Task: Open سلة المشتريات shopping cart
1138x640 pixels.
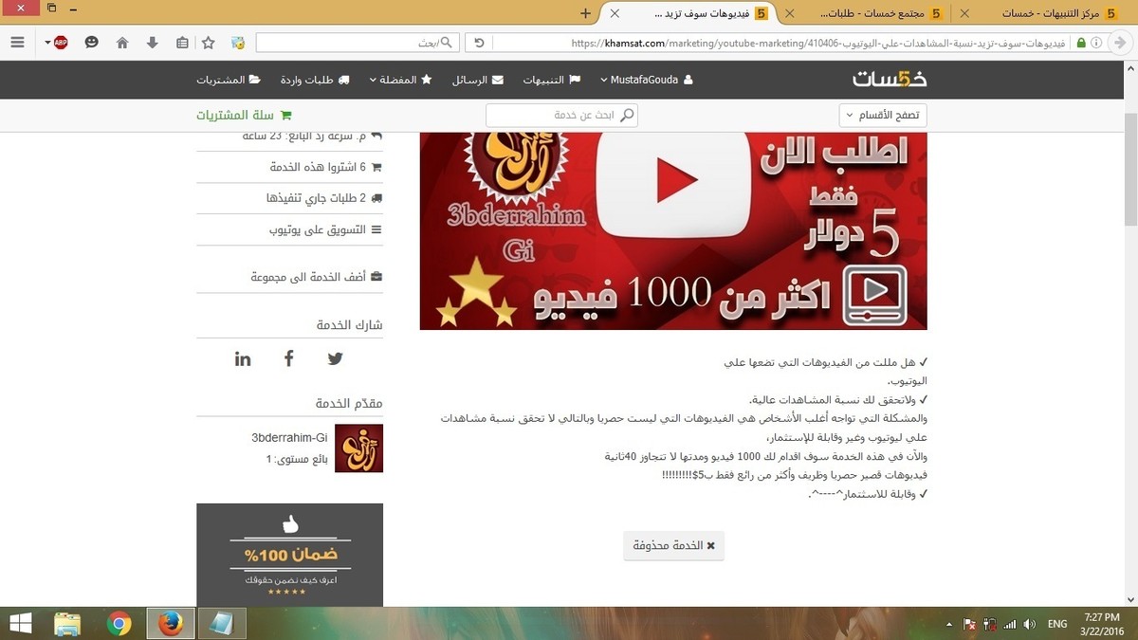Action: [x=244, y=115]
